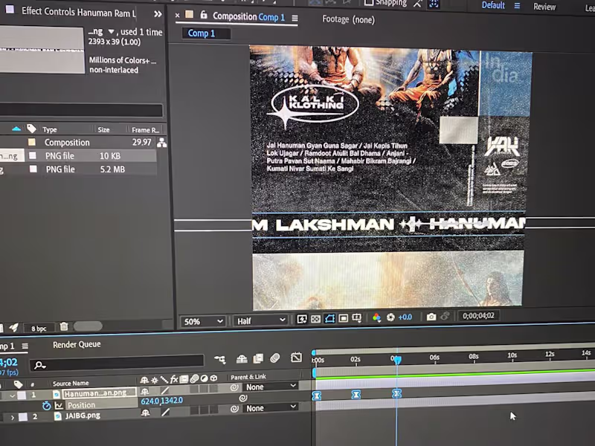595x446 pixels.
Task: Open the 50% magnification dropdown
Action: [203, 322]
